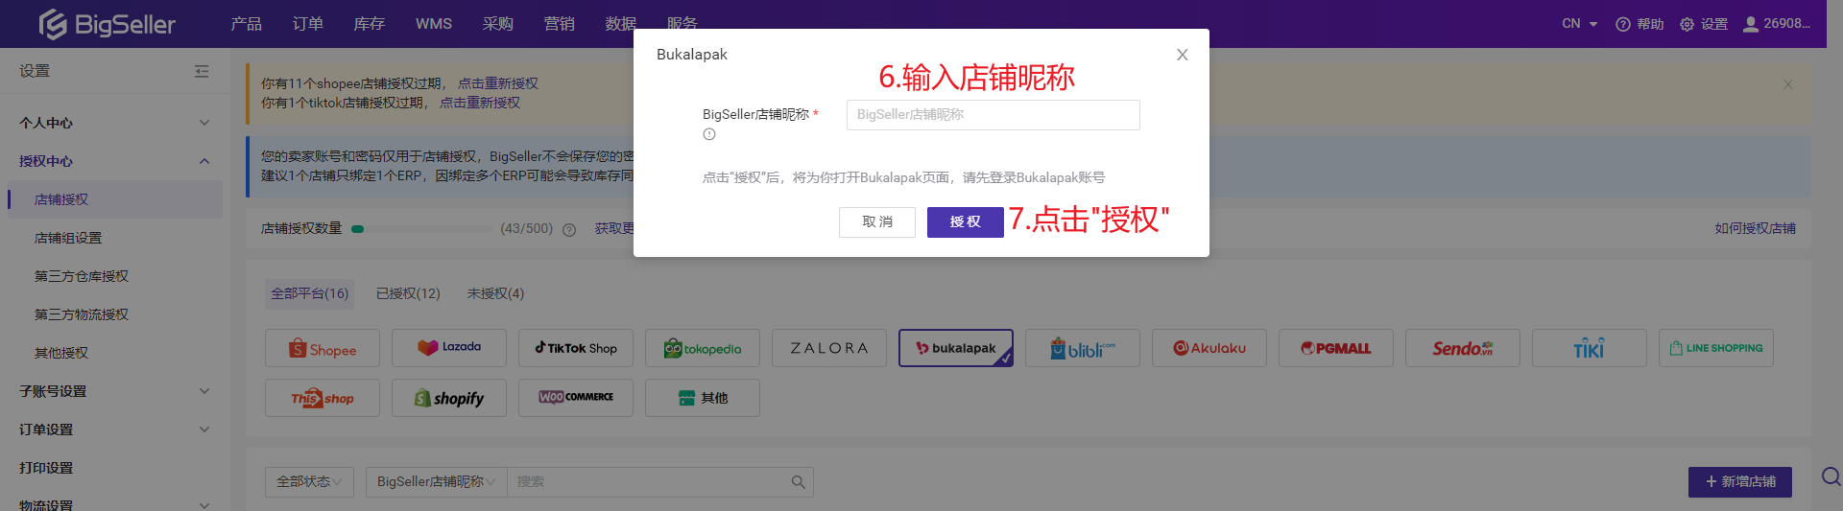Expand the 子账号设置 sidebar section
1843x511 pixels.
click(115, 391)
